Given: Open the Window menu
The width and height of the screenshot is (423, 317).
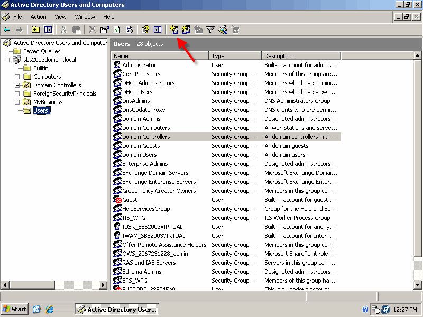Looking at the screenshot, I should [x=85, y=17].
